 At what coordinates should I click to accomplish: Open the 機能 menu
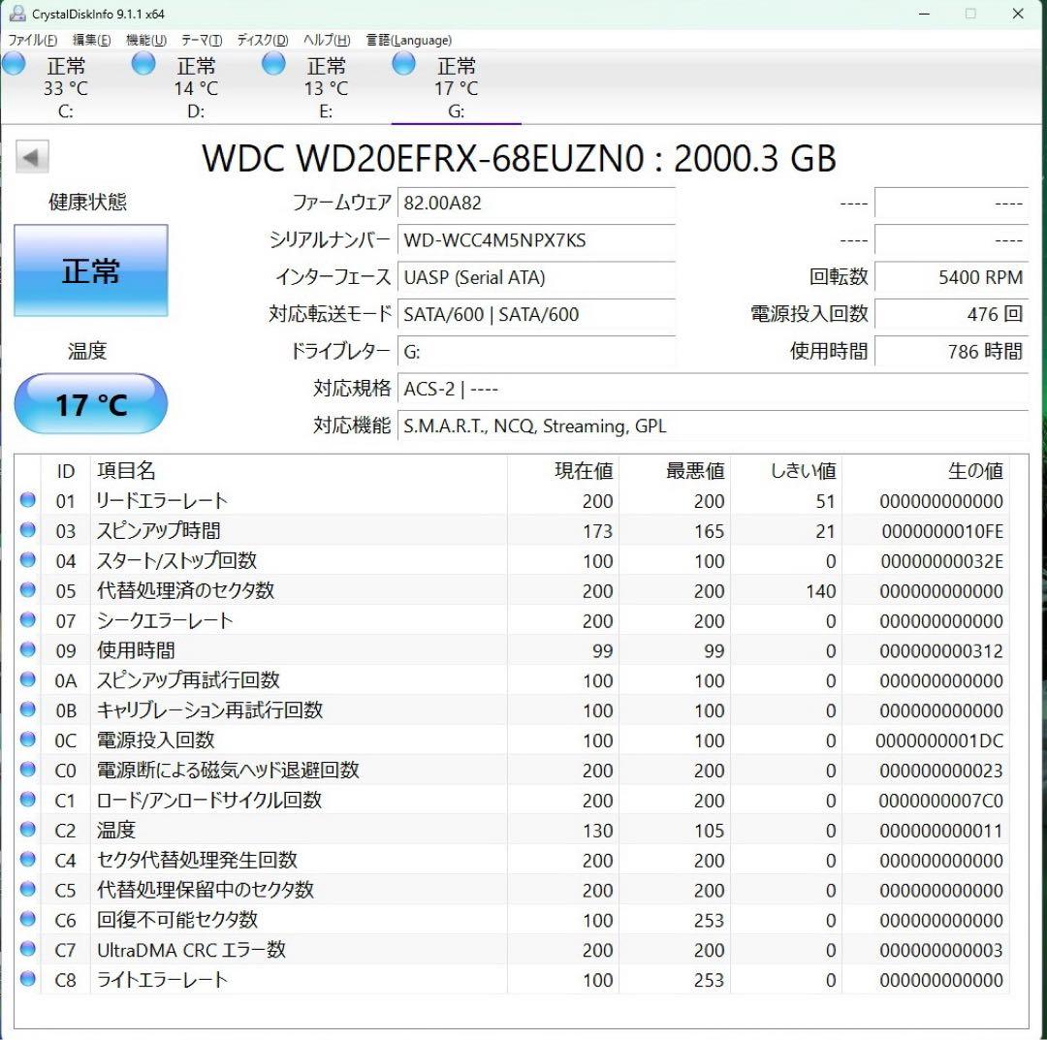143,40
